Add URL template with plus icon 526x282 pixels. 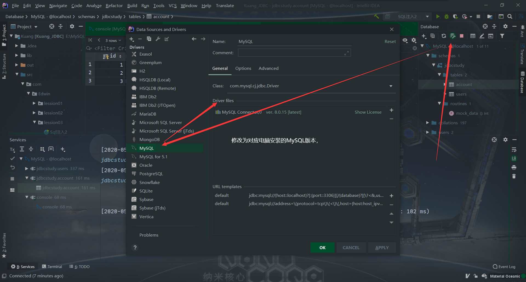(391, 196)
